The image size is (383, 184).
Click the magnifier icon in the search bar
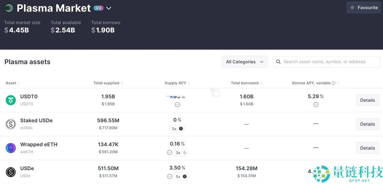tap(278, 61)
